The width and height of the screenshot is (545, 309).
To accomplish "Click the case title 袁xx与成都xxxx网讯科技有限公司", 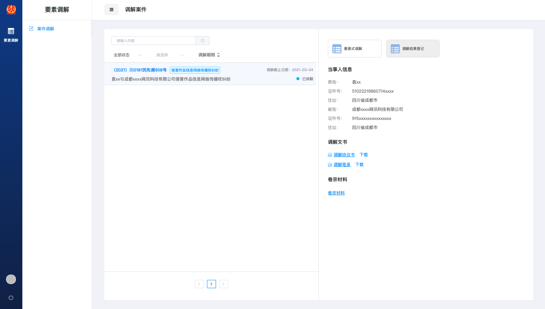I will (171, 79).
